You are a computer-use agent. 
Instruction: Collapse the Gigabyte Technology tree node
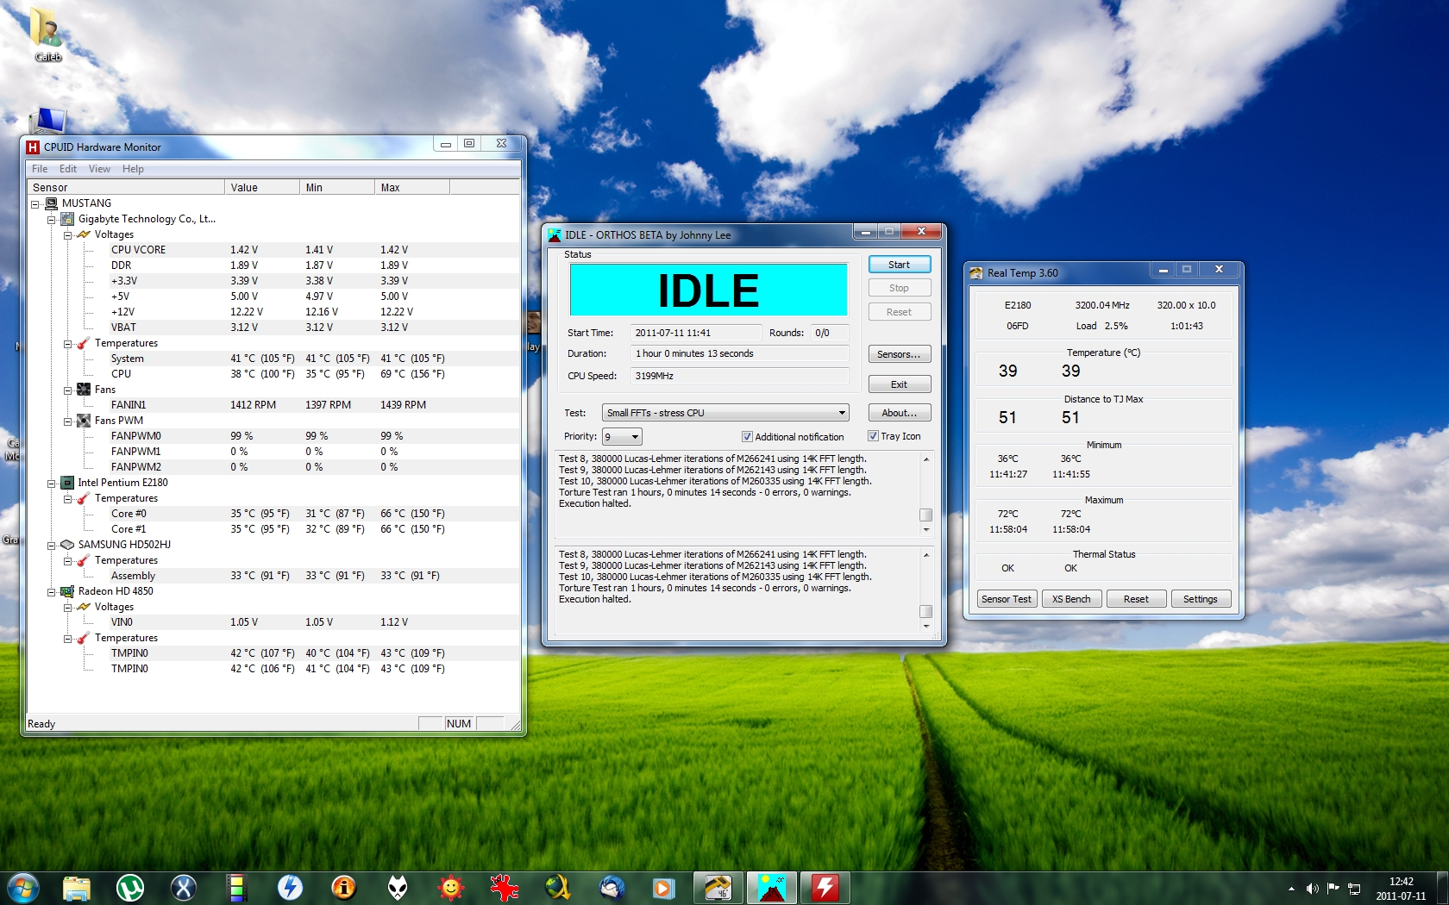point(51,220)
